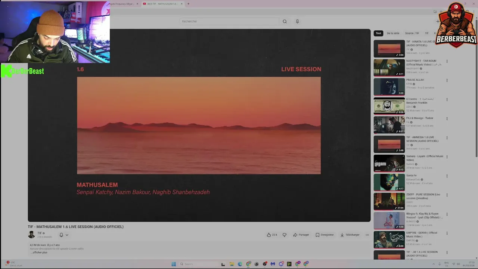Click the weather widget in taskbar
Viewport: 478px width, 269px height.
coord(14,264)
